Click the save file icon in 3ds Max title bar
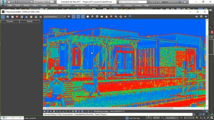The width and height of the screenshot is (214, 120). [16, 2]
